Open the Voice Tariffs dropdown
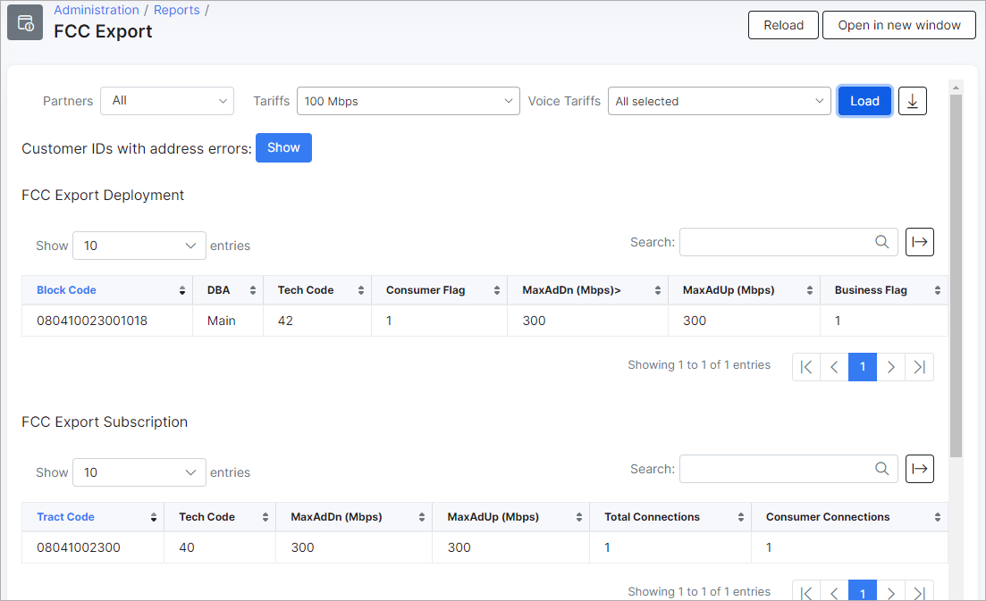 pos(720,101)
